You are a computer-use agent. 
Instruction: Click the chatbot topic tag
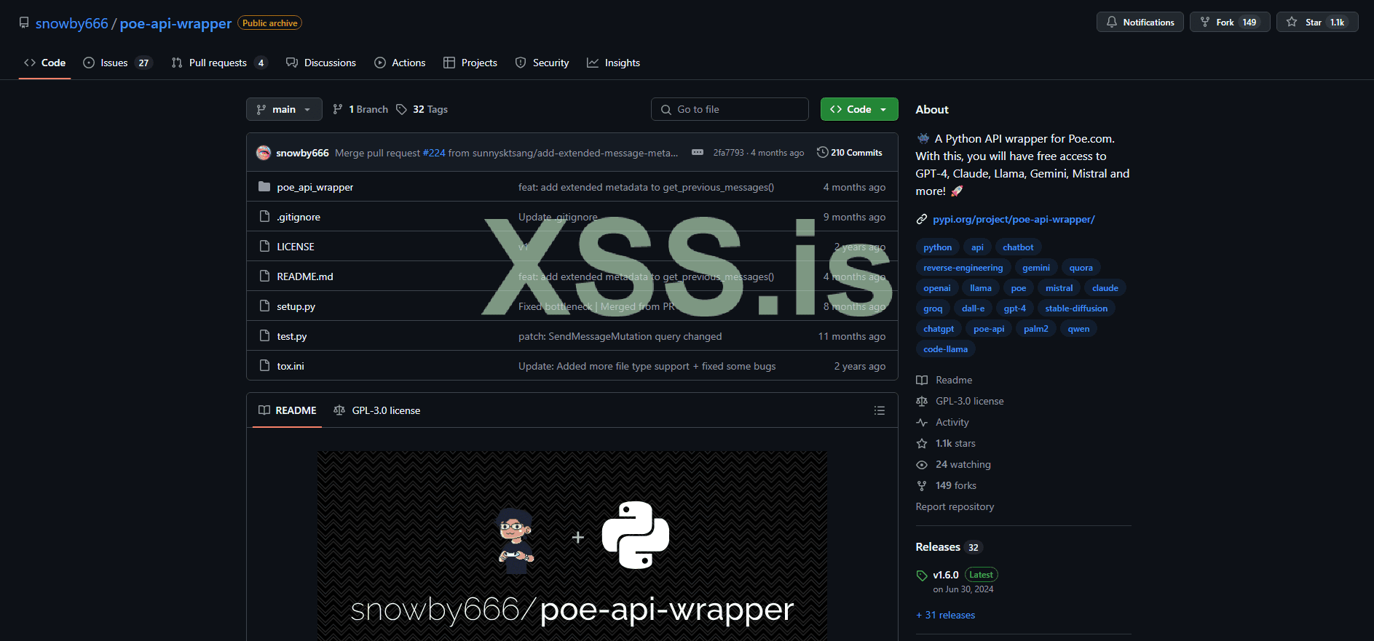(1018, 247)
